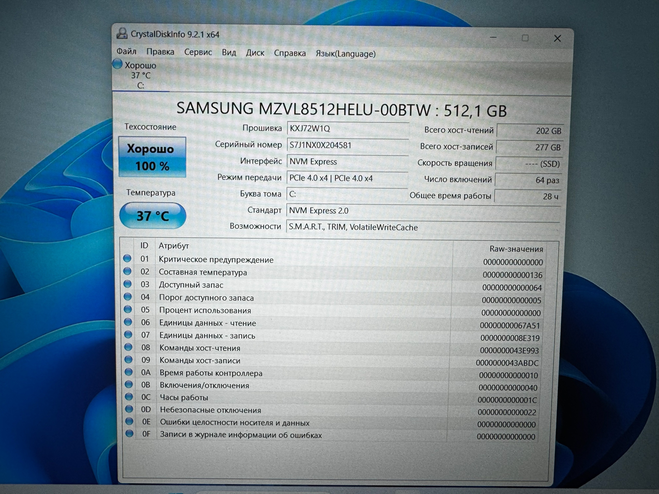Click the drive letter field C:
The image size is (659, 494).
(347, 194)
